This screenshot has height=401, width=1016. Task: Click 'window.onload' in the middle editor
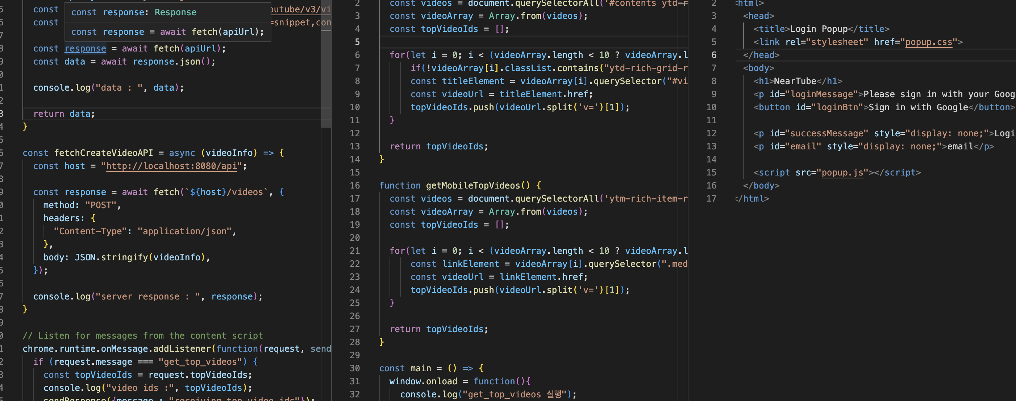point(423,381)
